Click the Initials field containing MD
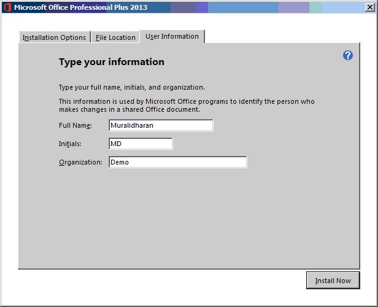The height and width of the screenshot is (307, 378). (x=141, y=144)
